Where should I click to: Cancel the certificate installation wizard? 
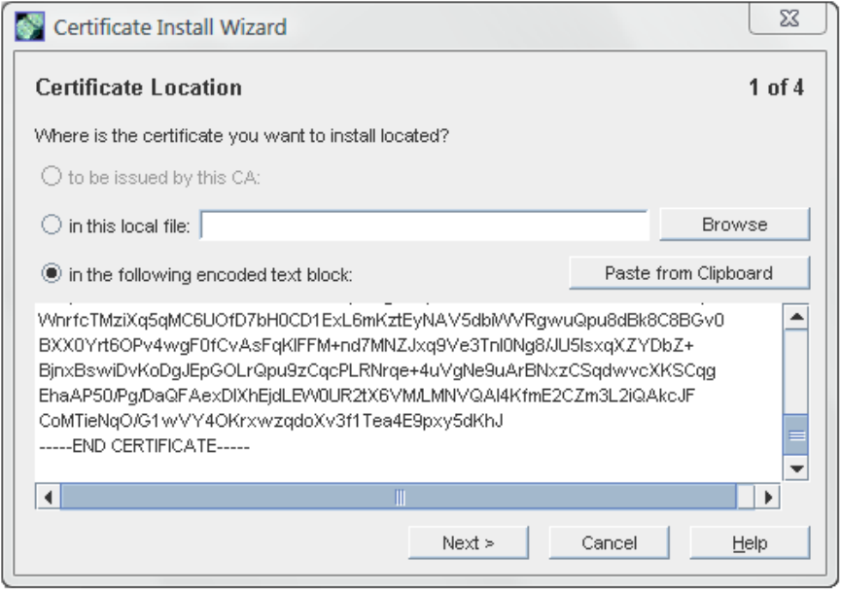pyautogui.click(x=610, y=542)
